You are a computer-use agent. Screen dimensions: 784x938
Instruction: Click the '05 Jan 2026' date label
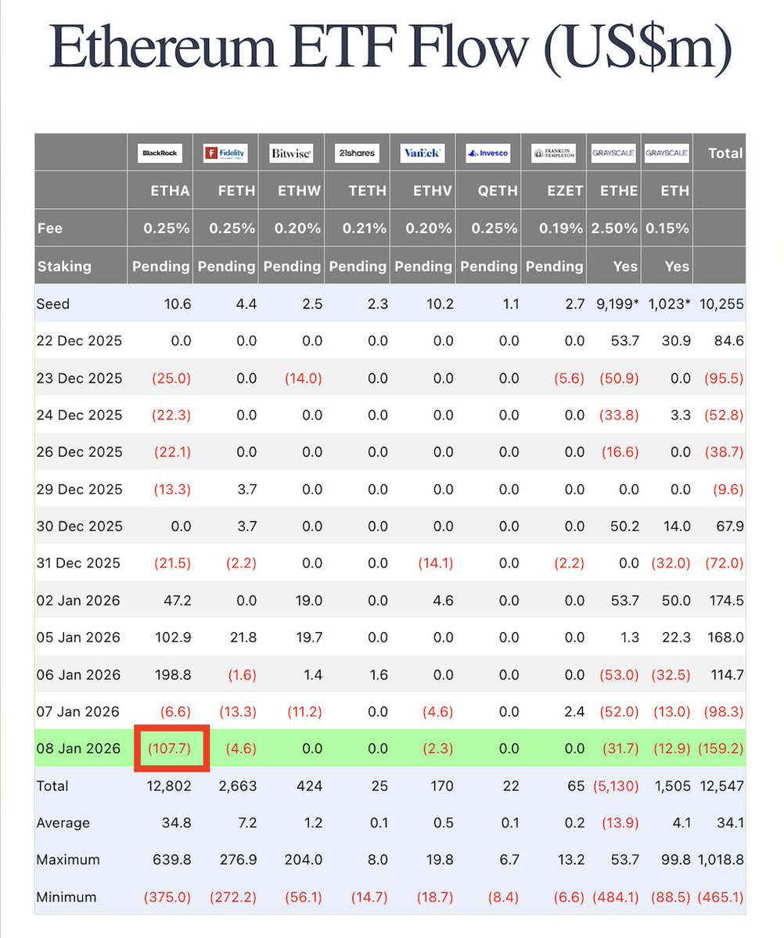click(x=77, y=638)
